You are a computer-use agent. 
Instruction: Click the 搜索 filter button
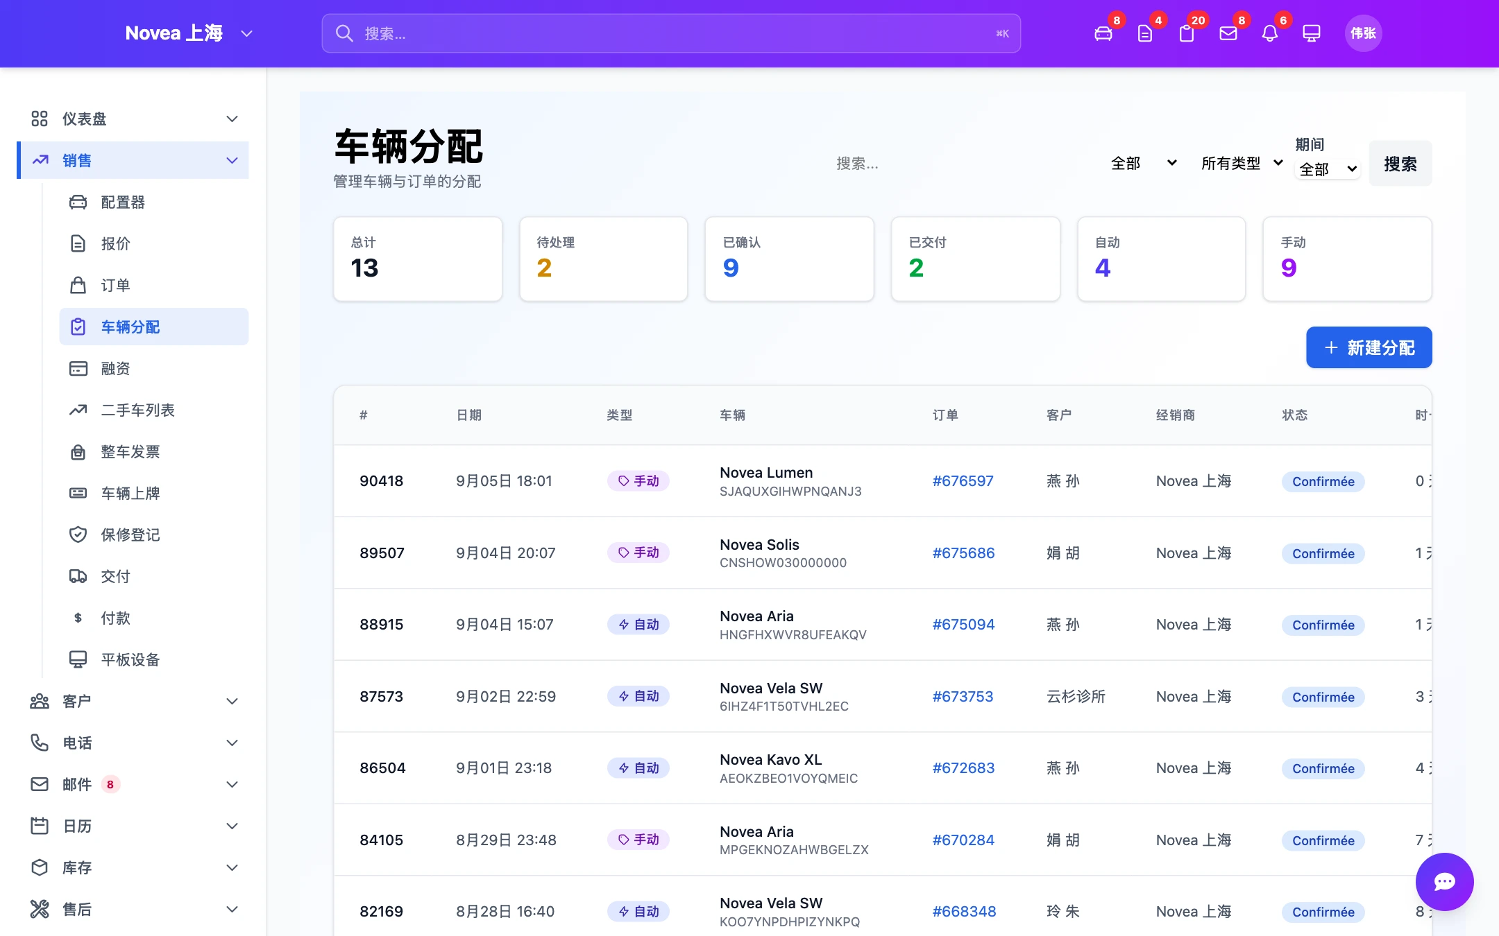click(1400, 164)
